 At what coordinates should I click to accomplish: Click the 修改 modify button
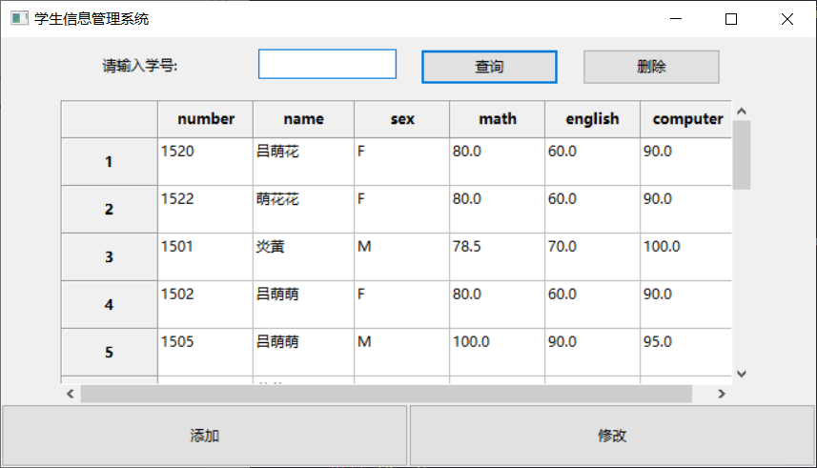[x=612, y=436]
